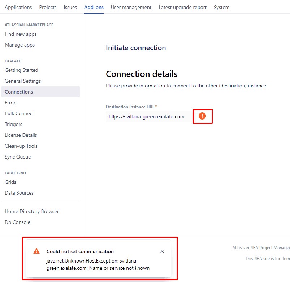Click the orange error icon beside URL field
Viewport: 290px width, 282px height.
point(202,116)
